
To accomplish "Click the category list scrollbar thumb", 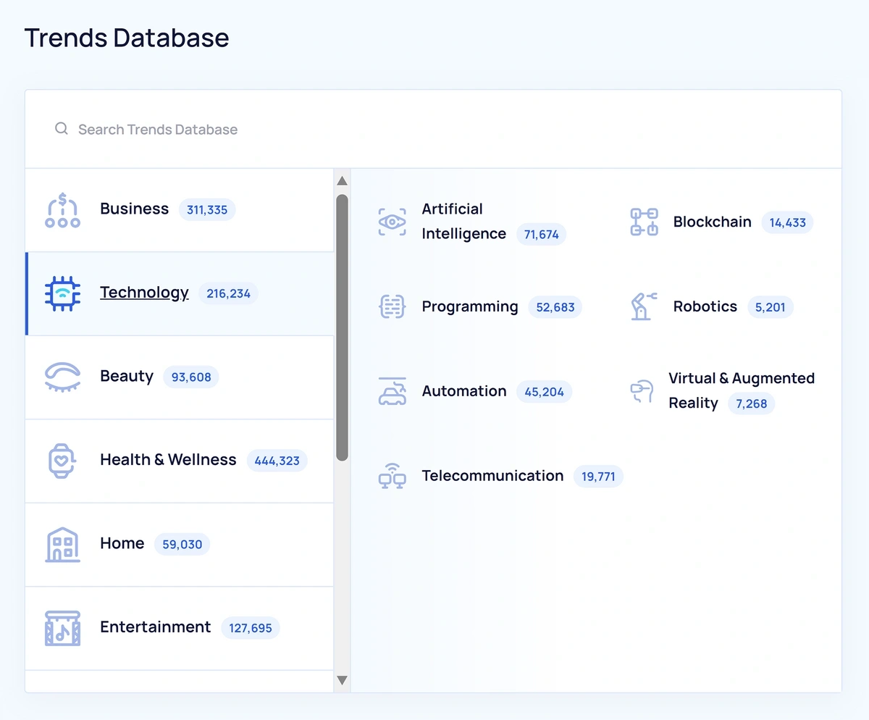I will [343, 326].
